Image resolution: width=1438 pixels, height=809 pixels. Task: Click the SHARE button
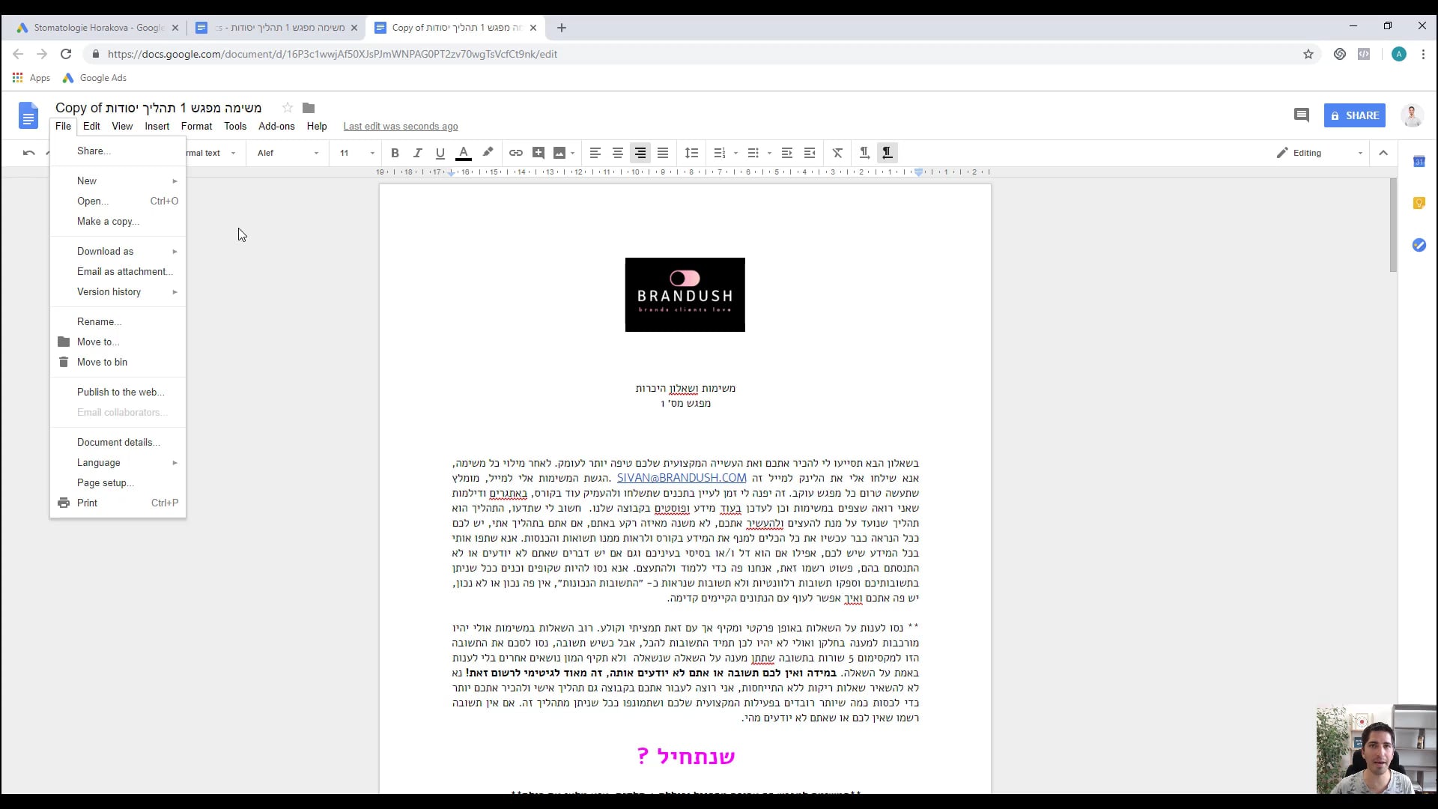point(1354,115)
